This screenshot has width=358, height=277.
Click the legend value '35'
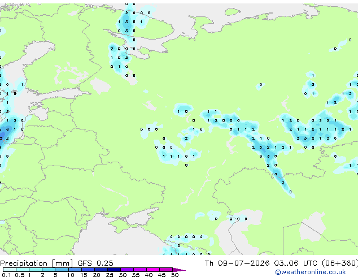click(136, 275)
